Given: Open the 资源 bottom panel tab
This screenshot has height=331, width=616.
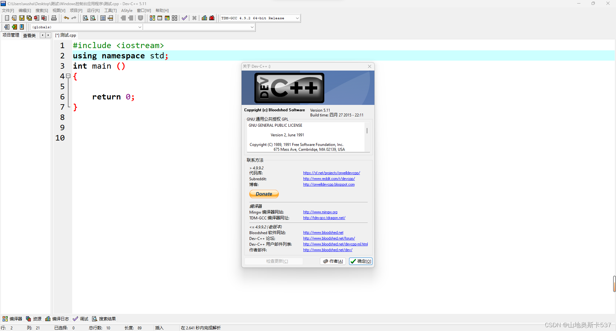Looking at the screenshot, I should (34, 319).
